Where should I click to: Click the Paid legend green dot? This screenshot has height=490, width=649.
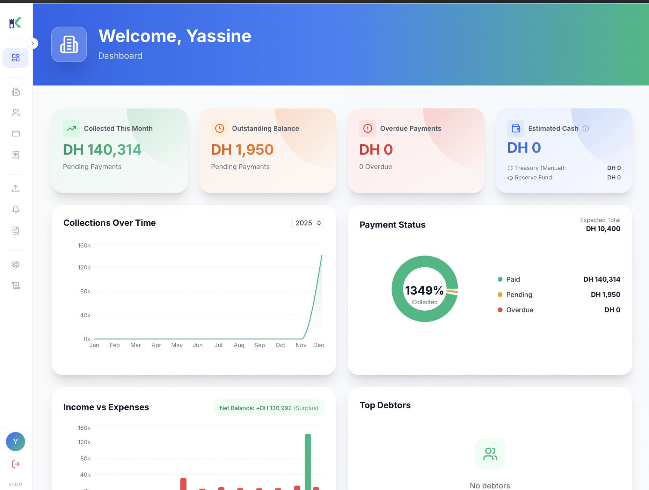[x=500, y=279]
